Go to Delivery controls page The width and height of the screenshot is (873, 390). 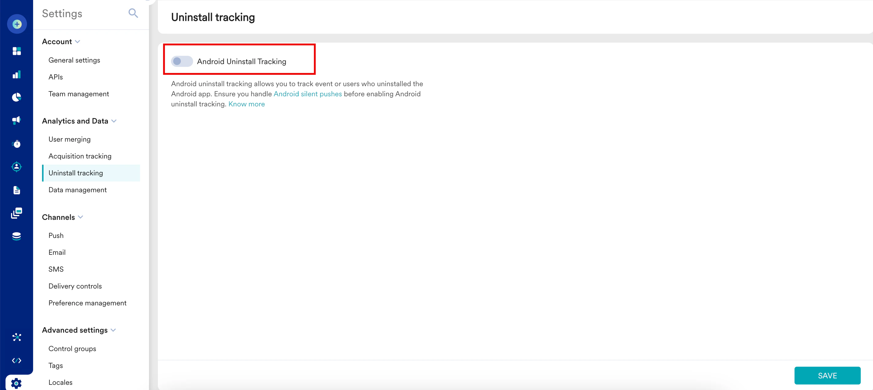pyautogui.click(x=75, y=286)
